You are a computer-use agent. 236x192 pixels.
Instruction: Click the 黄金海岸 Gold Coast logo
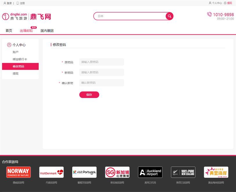[x=216, y=172]
